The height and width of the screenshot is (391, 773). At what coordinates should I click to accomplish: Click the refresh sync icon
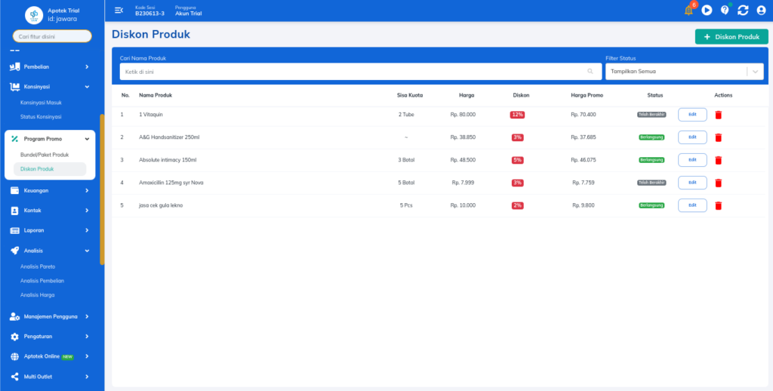(743, 11)
